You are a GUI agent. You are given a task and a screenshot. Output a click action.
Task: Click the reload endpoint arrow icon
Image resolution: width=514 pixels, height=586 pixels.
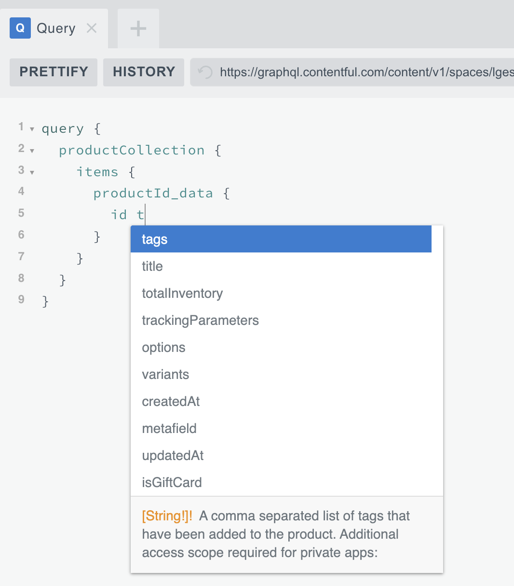pyautogui.click(x=205, y=72)
